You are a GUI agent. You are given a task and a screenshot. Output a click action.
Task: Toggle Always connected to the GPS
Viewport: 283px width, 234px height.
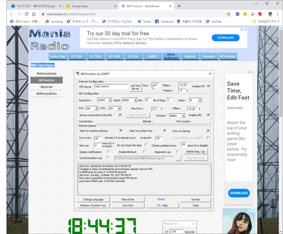[120, 115]
